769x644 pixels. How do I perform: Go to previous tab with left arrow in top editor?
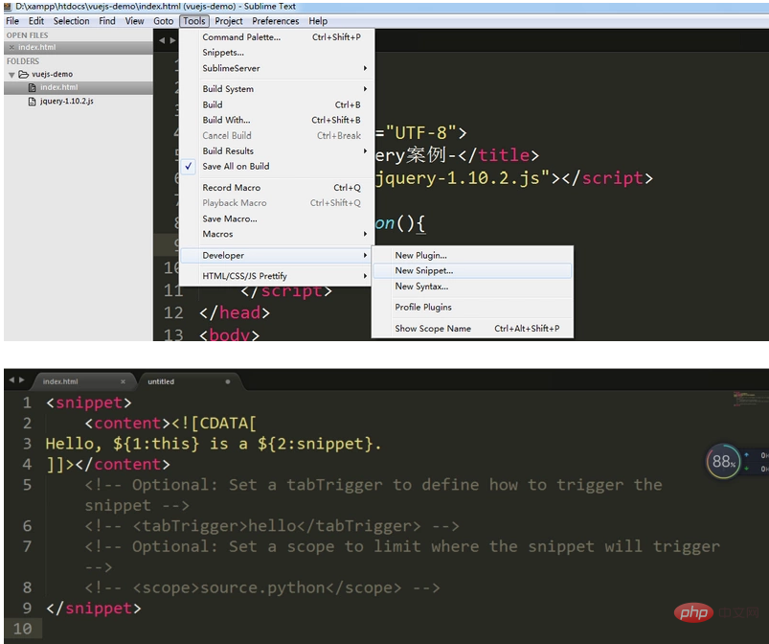click(x=162, y=41)
